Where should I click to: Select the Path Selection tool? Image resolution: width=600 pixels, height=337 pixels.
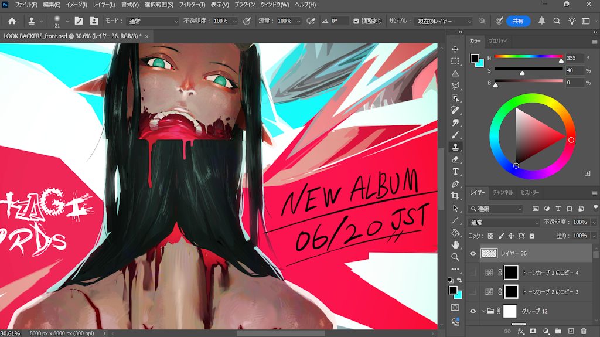[455, 208]
